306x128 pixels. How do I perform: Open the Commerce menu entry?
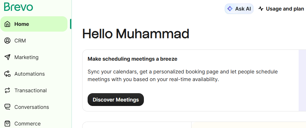[x=27, y=124]
